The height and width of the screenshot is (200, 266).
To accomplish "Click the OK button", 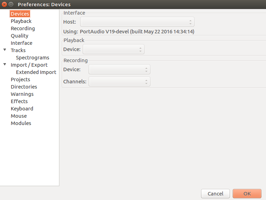I will click(247, 194).
